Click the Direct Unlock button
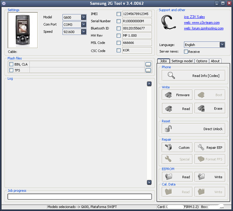Viewport: 233px width, 211px height. [x=193, y=129]
